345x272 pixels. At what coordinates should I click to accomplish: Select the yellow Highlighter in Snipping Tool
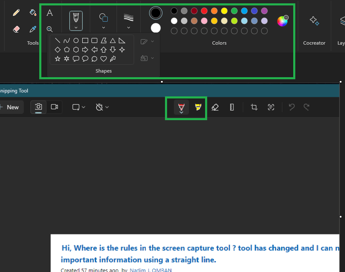pos(198,107)
